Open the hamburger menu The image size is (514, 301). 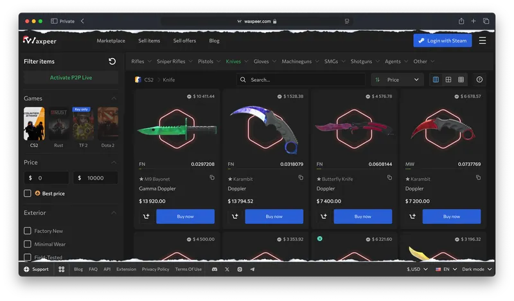coord(483,41)
